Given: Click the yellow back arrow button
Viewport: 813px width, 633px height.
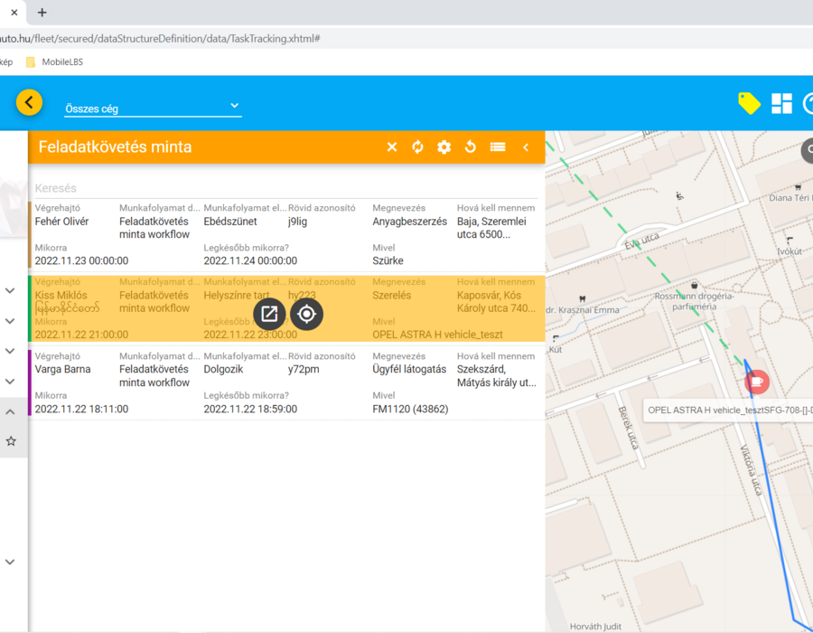Looking at the screenshot, I should pos(29,102).
